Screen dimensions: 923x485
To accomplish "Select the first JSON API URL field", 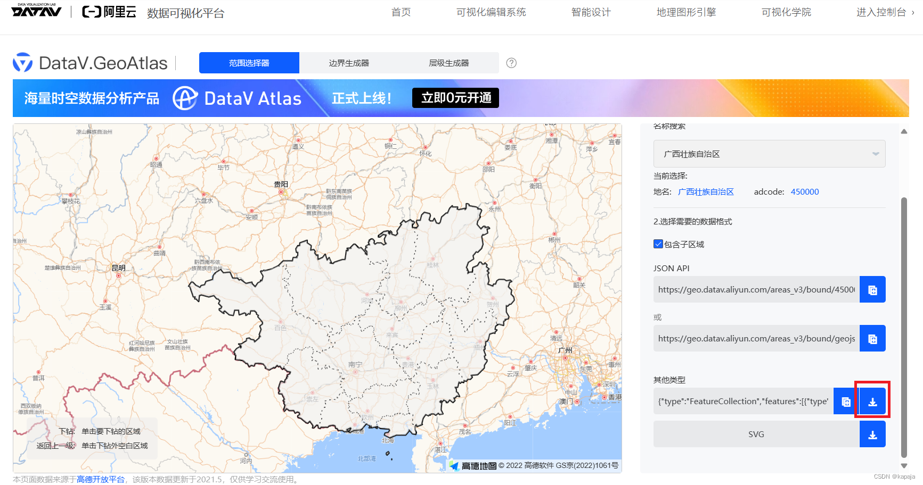I will tap(756, 289).
